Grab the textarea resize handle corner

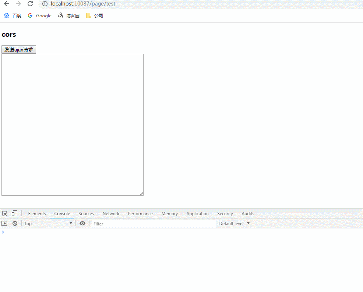(x=141, y=193)
